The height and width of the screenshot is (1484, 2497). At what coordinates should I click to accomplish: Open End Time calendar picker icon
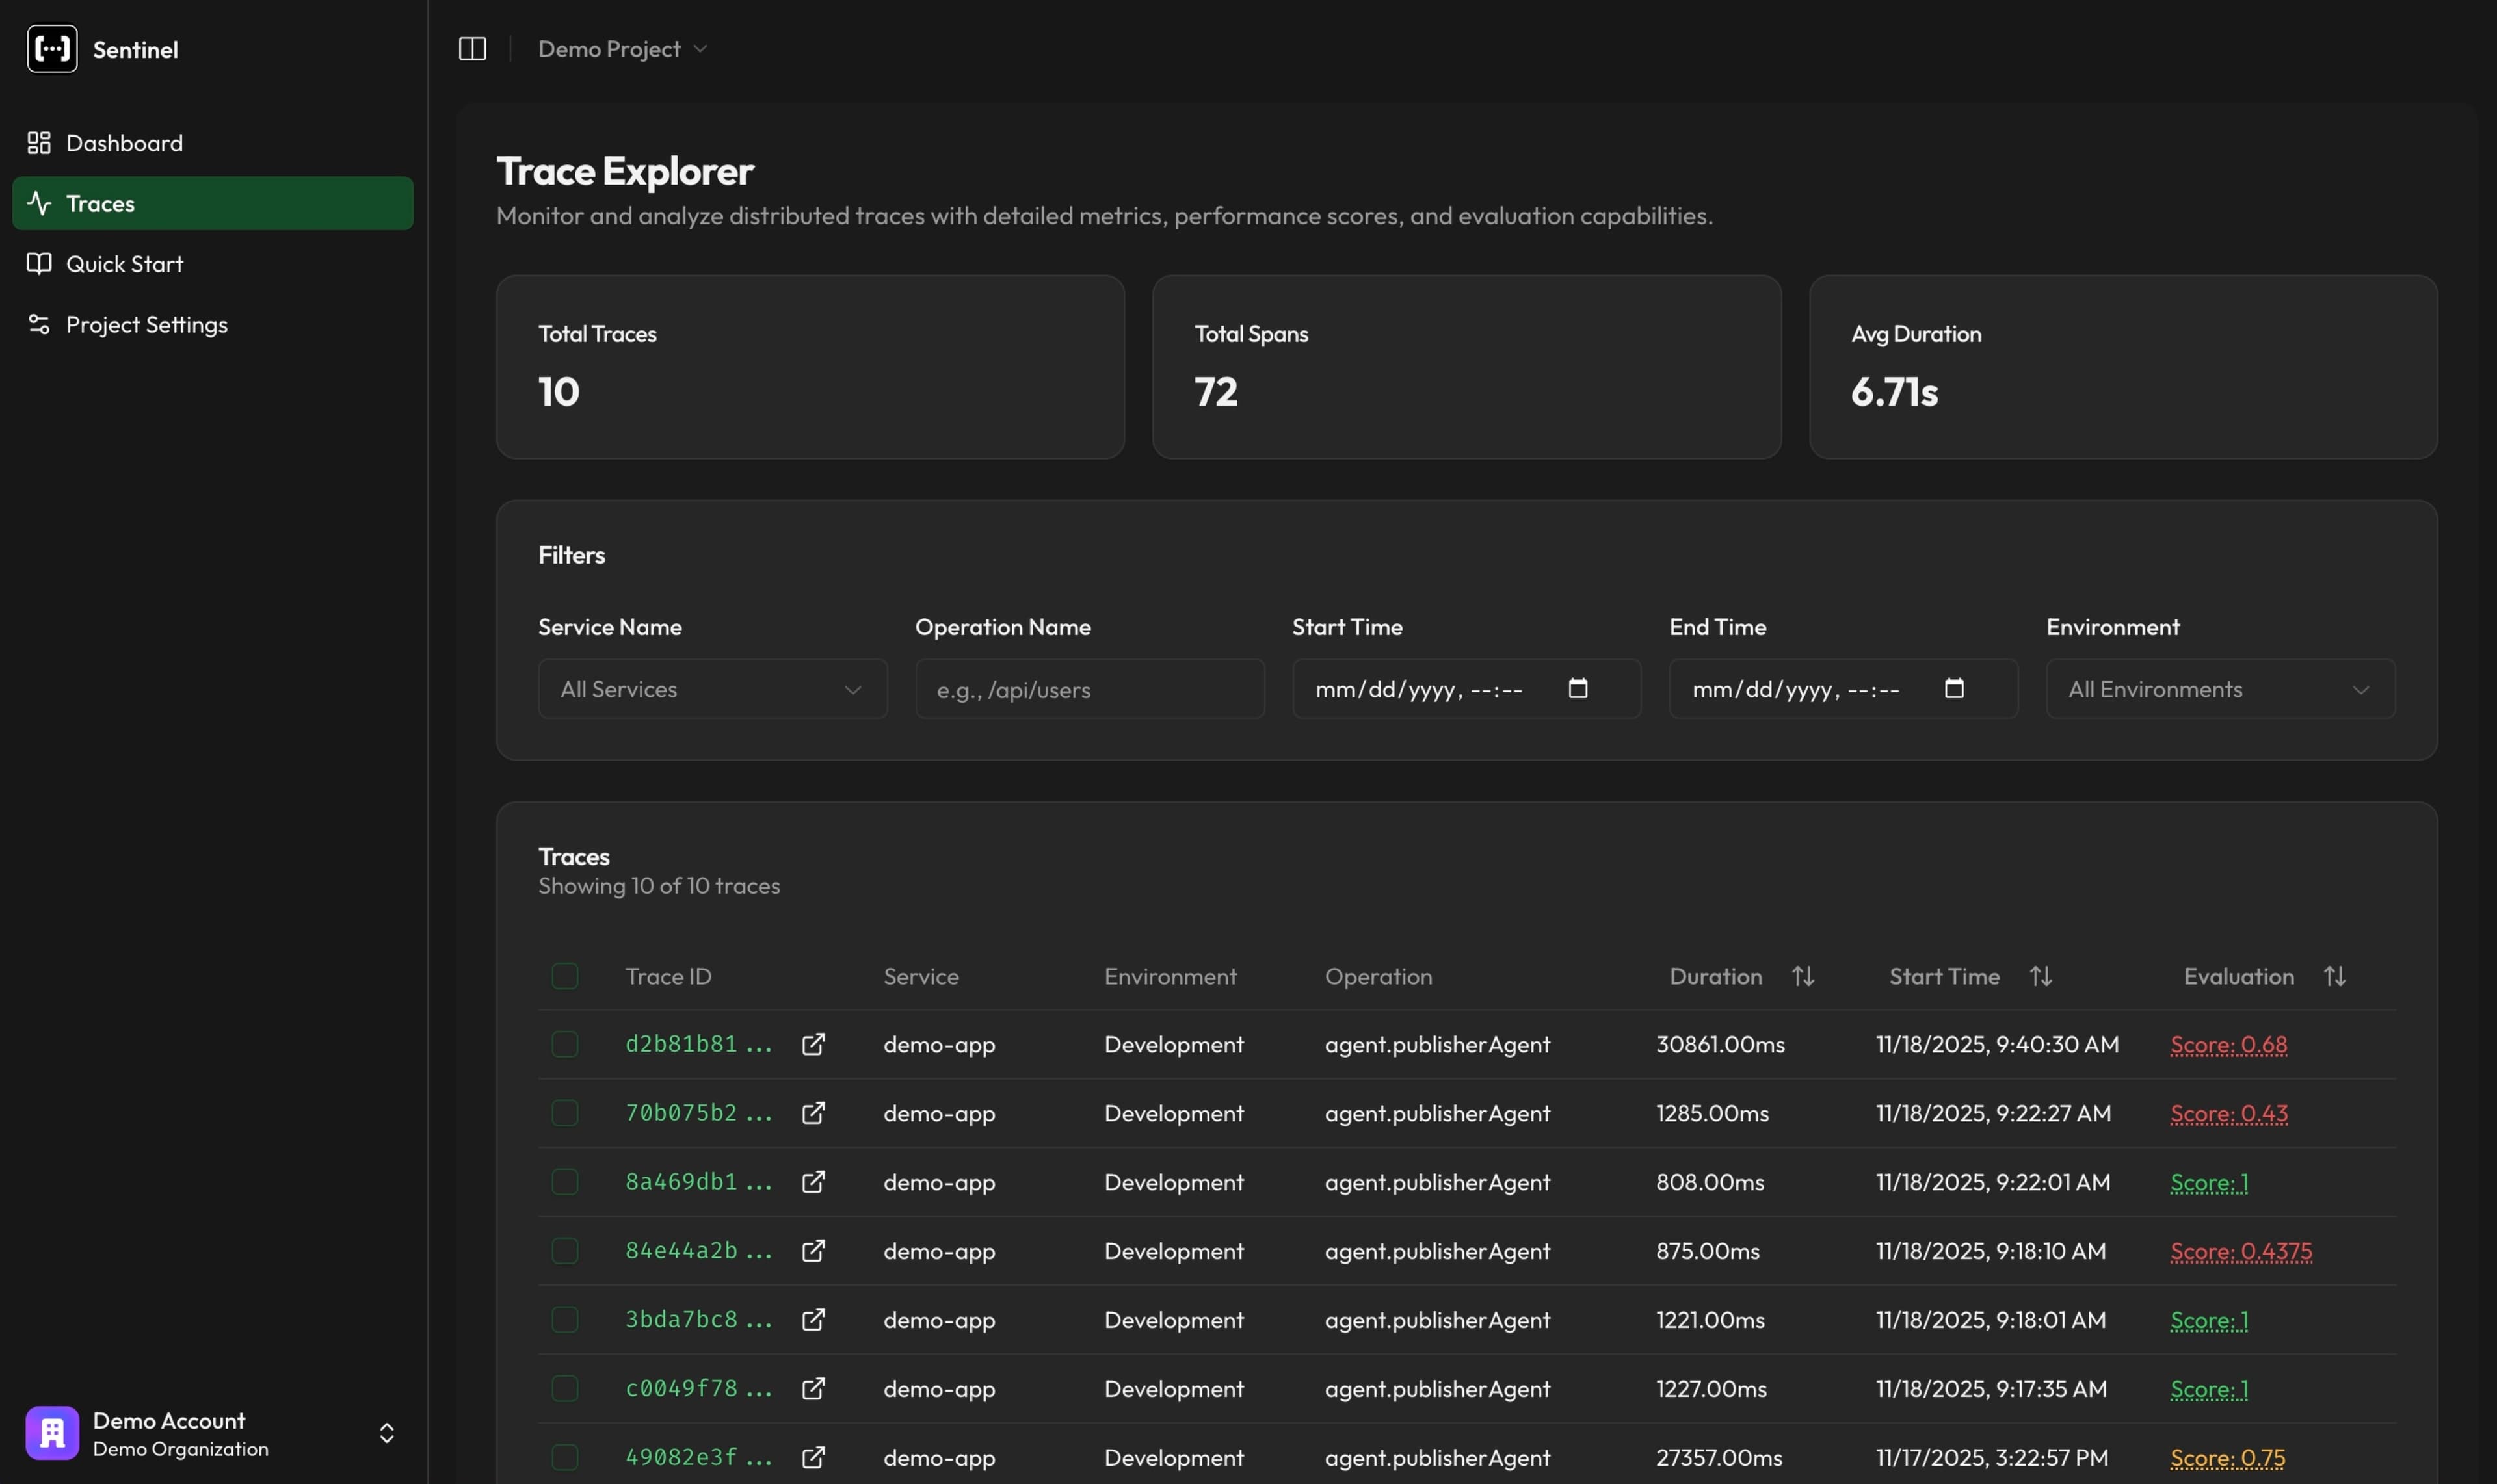coord(1954,688)
